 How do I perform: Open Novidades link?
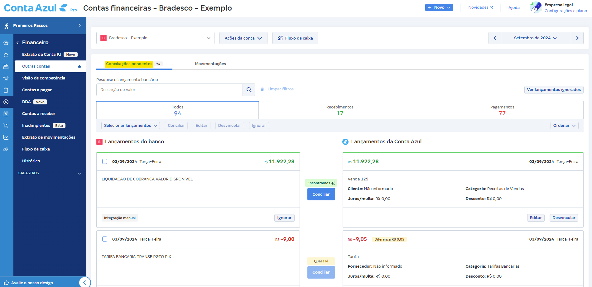480,7
